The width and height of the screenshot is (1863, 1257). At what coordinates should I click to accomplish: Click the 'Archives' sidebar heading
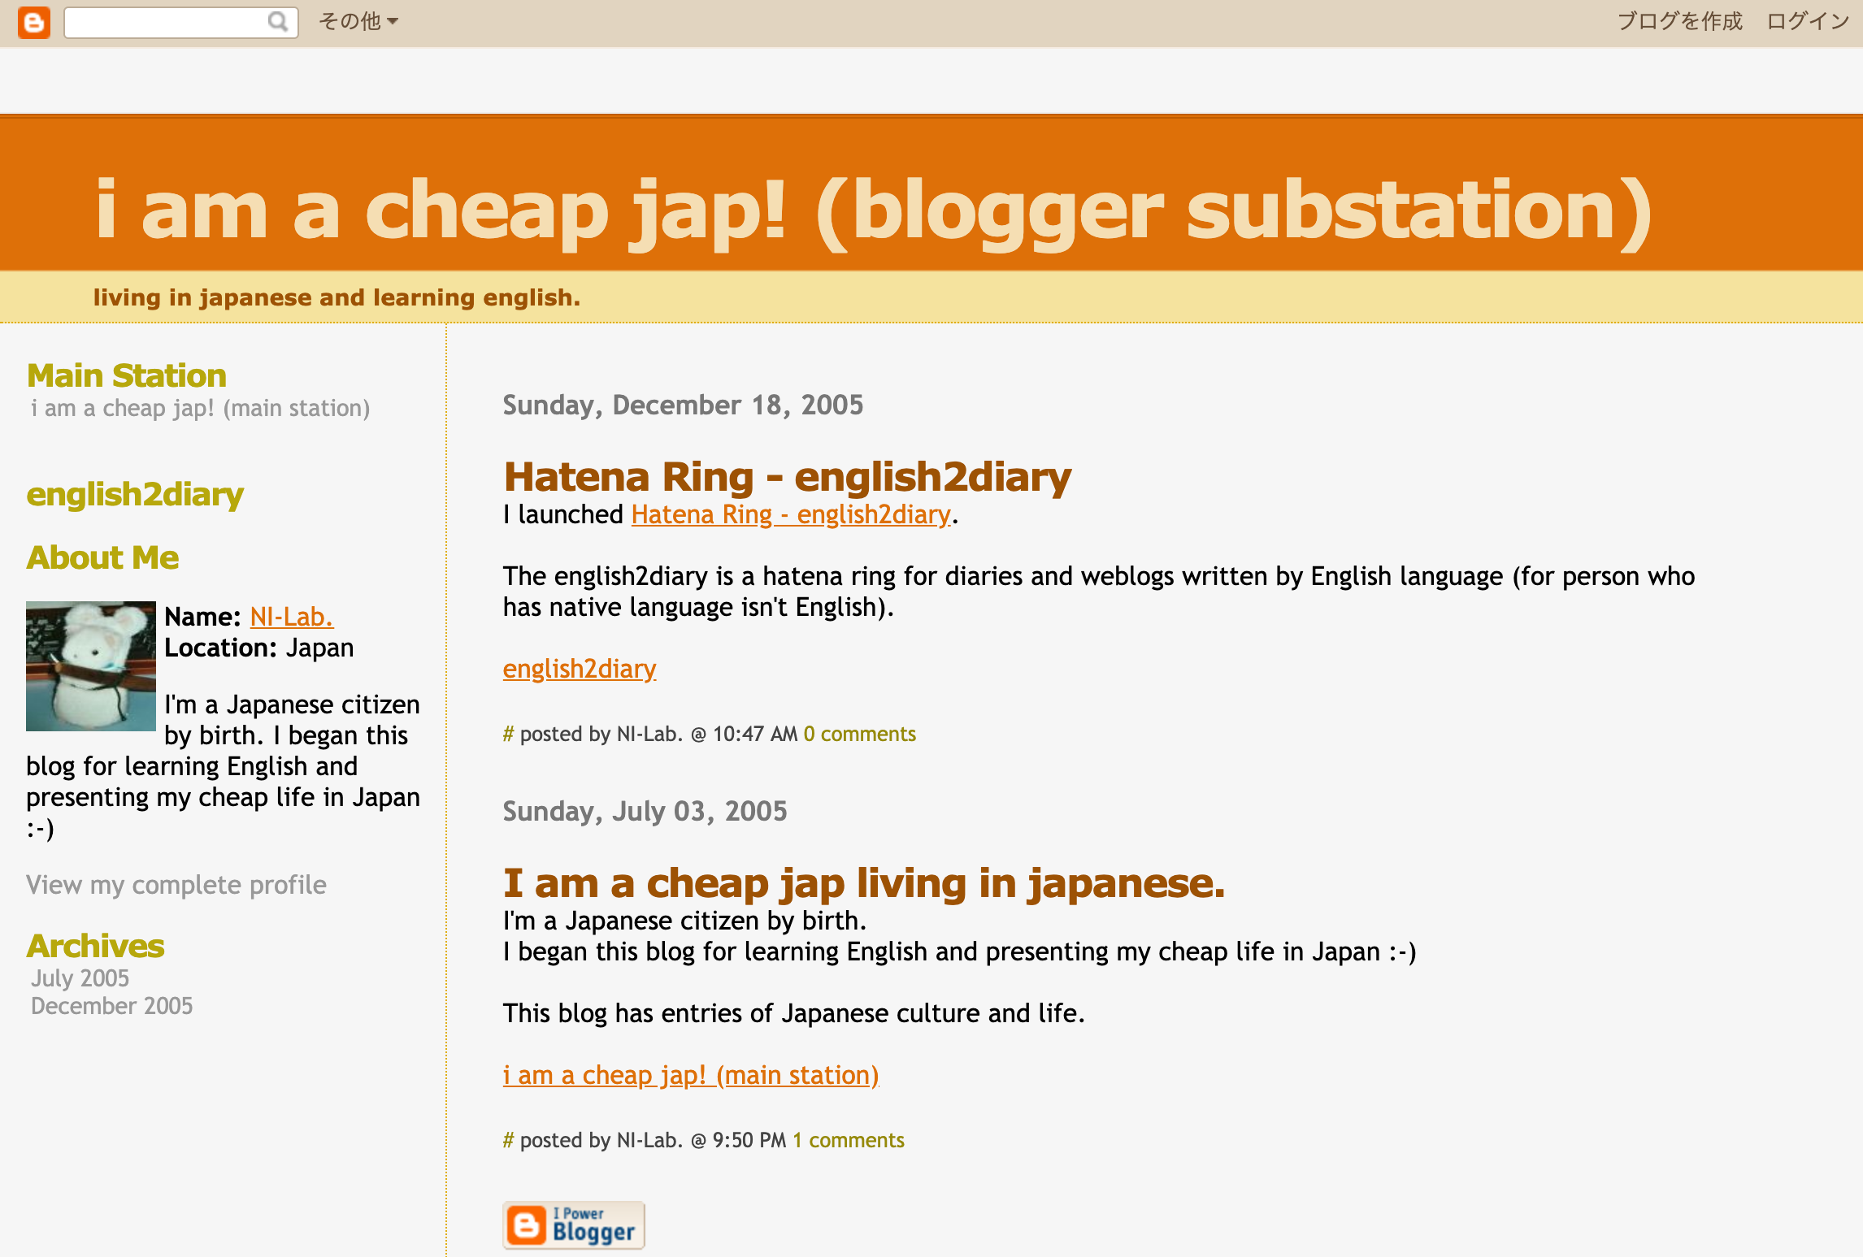95,947
